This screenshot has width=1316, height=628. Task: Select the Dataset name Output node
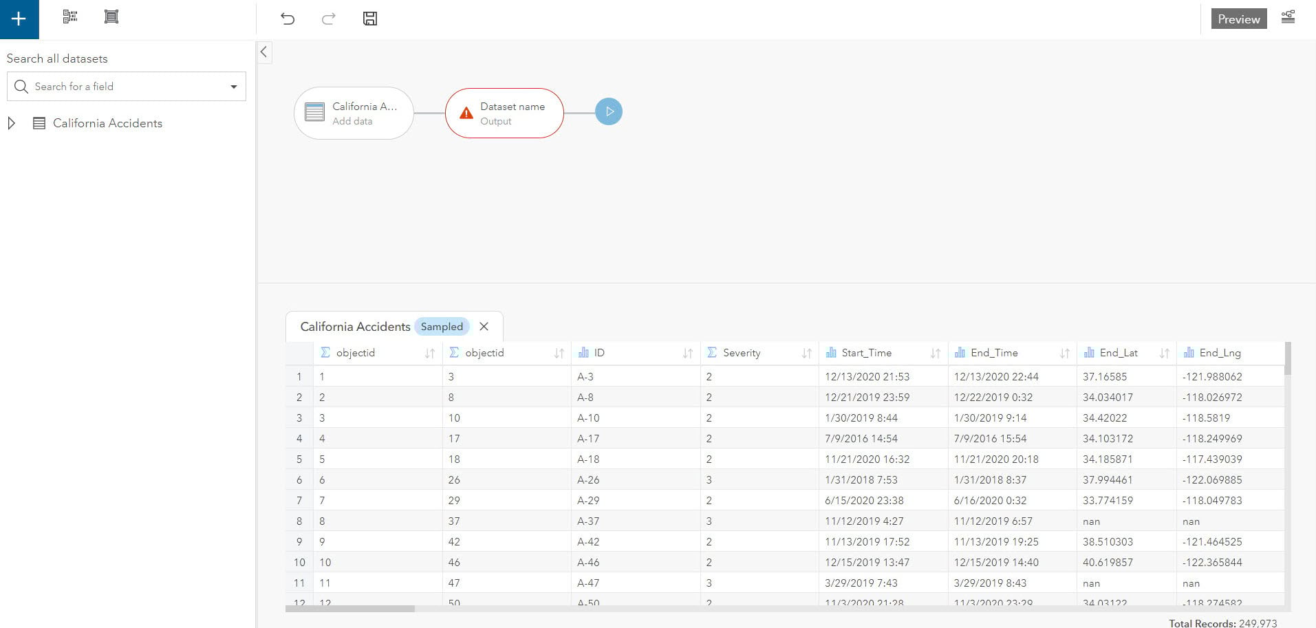[x=513, y=113]
